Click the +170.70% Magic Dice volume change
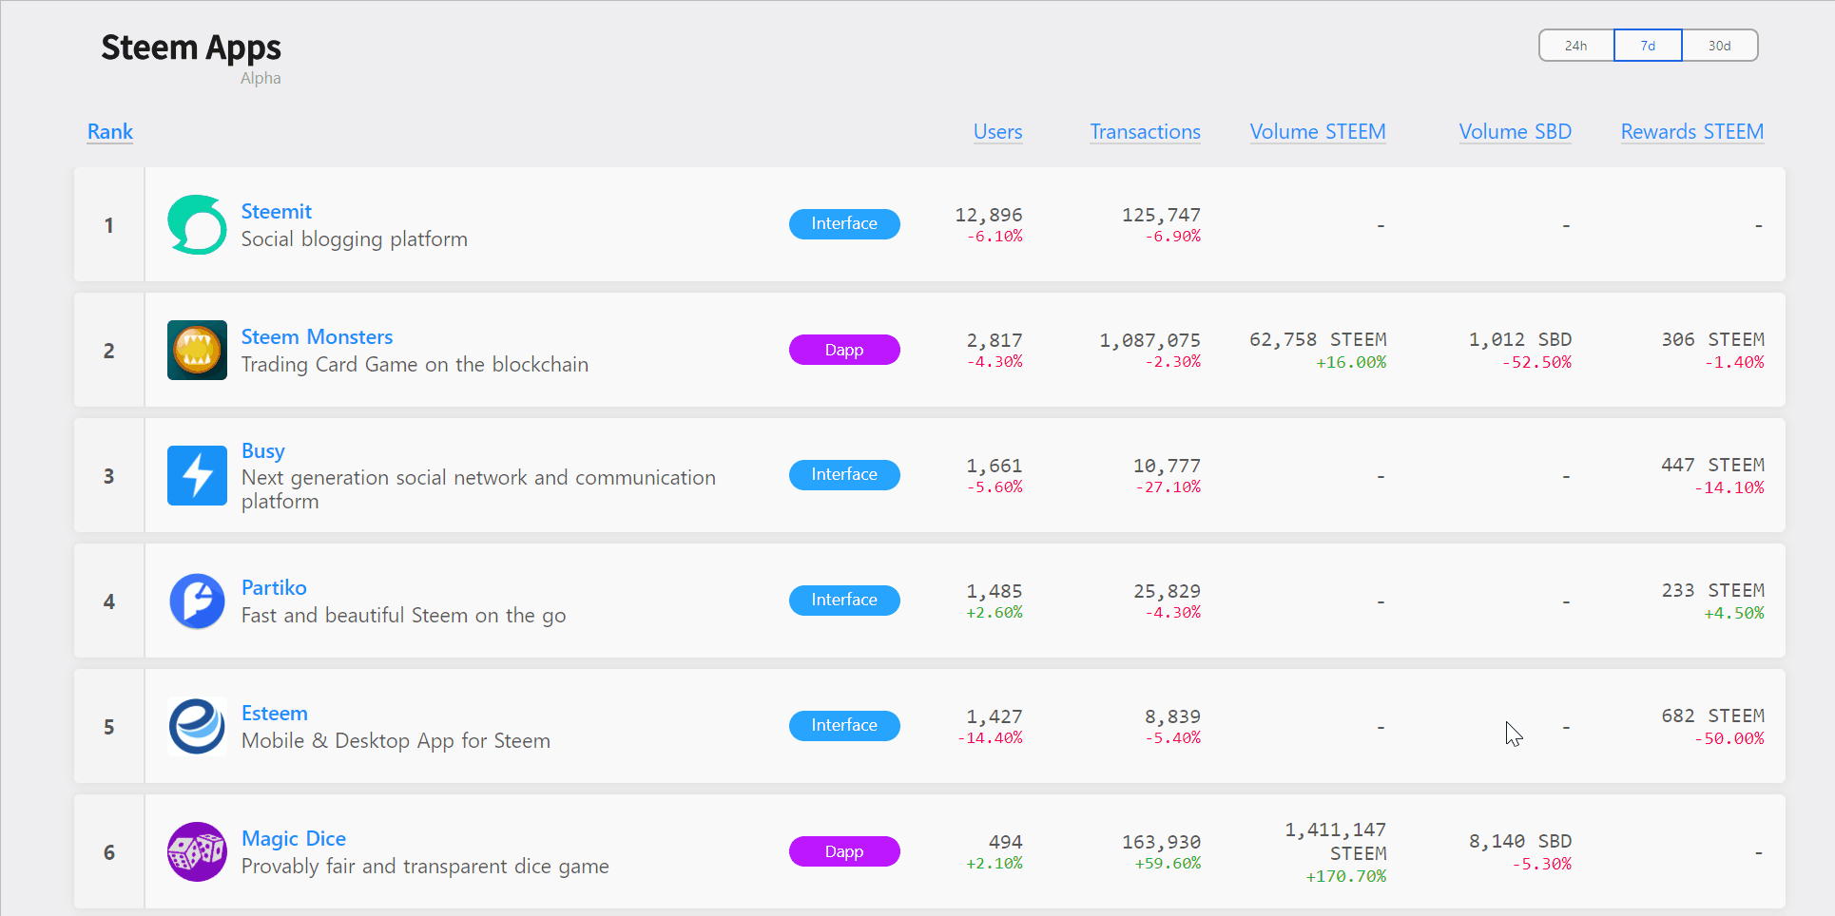Image resolution: width=1835 pixels, height=916 pixels. tap(1346, 877)
